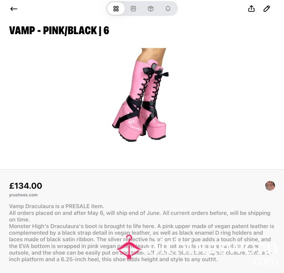284x273 pixels.
Task: Click the pink hanger logo watermark
Action: 129,247
